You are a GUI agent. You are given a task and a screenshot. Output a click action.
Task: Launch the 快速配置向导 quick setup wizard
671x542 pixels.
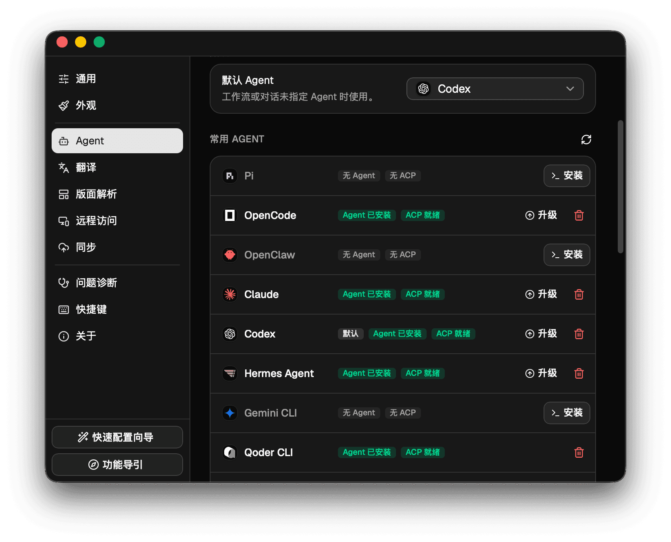point(117,437)
